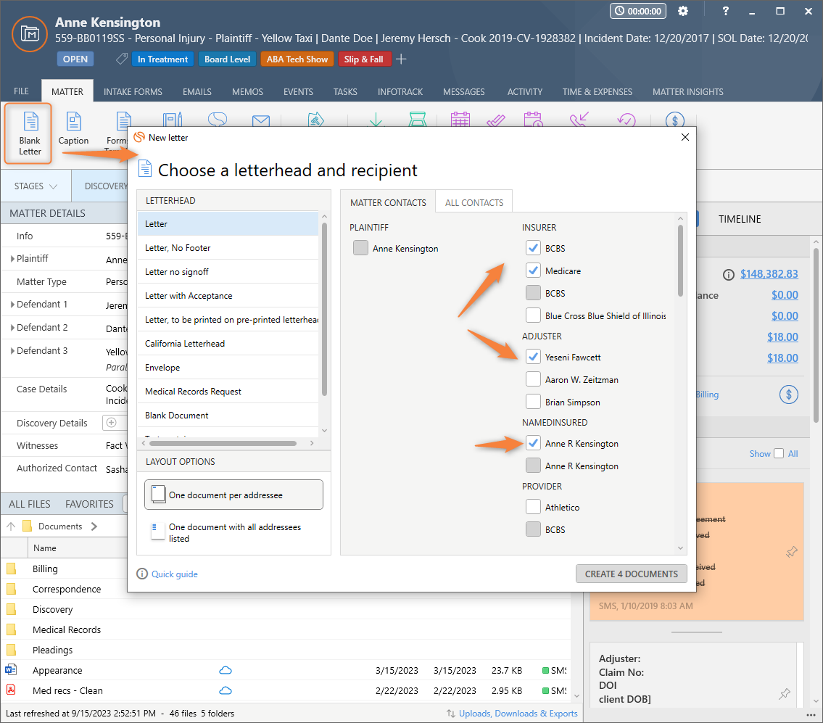This screenshot has width=823, height=723.
Task: Expand the Plaintiff row
Action: pyautogui.click(x=12, y=258)
